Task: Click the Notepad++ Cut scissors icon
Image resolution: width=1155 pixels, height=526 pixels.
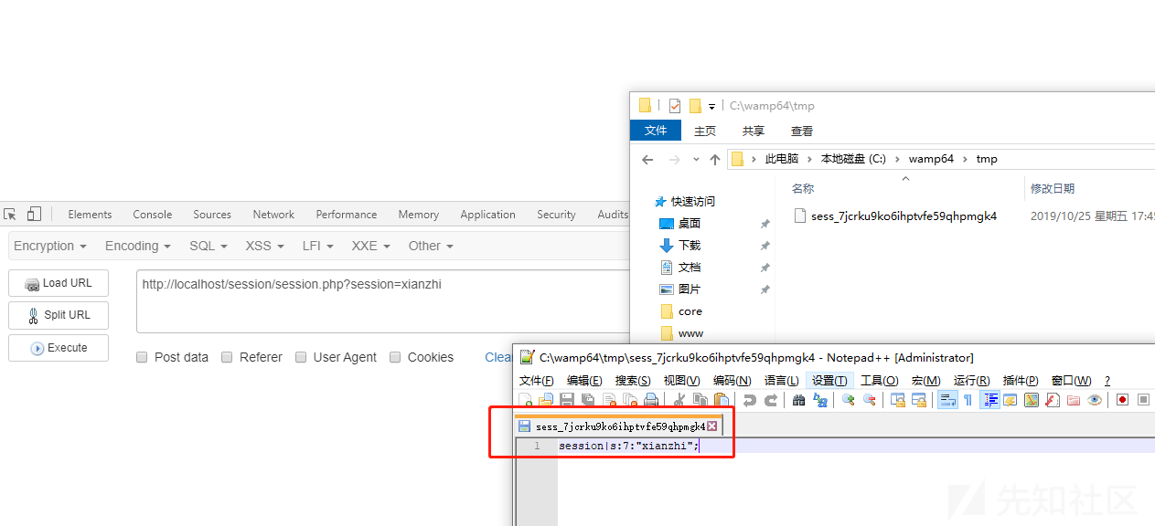Action: tap(679, 400)
